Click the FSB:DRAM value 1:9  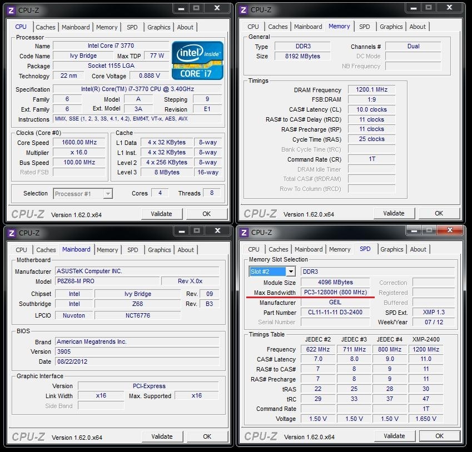point(371,99)
